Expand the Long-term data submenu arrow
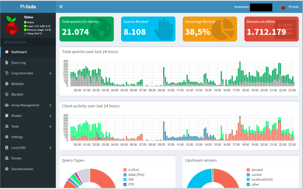Image resolution: width=303 pixels, height=189 pixels. click(x=50, y=73)
